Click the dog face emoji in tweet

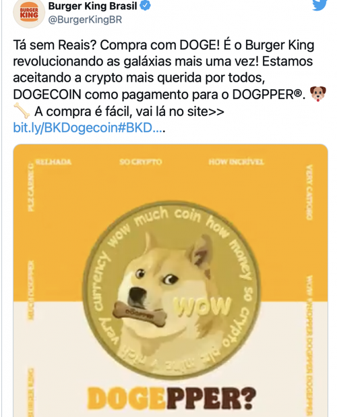tap(318, 94)
